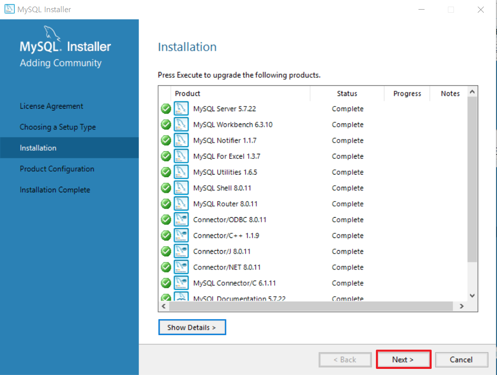Viewport: 497px width, 375px height.
Task: Go to Choosing a Setup Type step
Action: [58, 127]
